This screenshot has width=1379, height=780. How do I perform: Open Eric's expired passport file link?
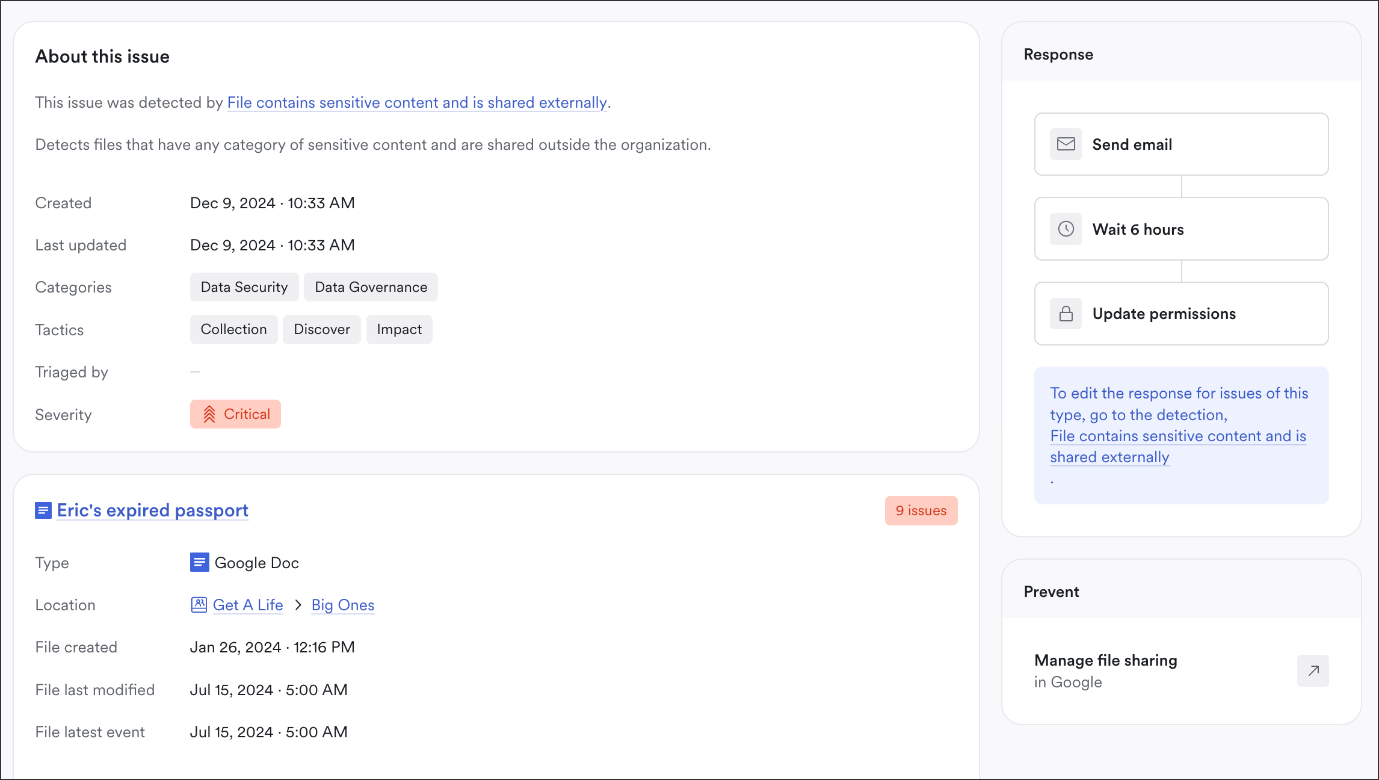tap(152, 510)
